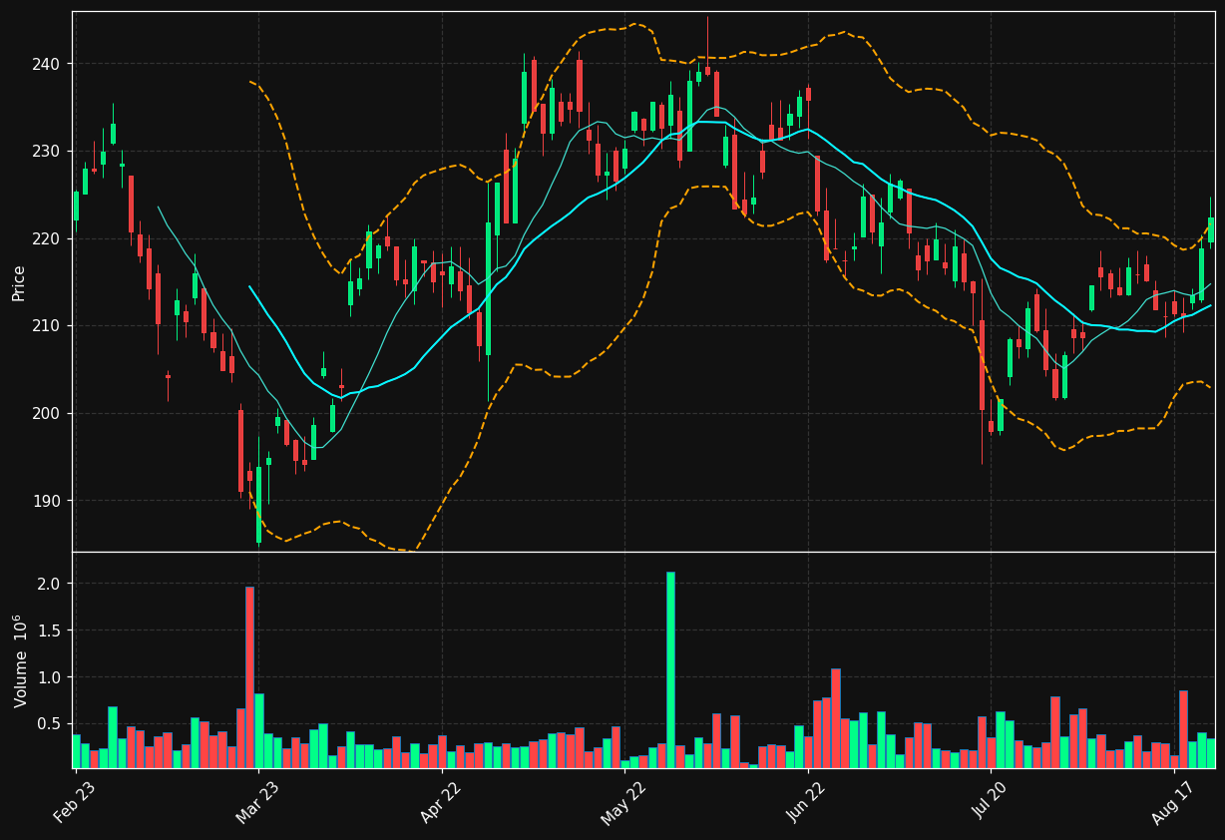This screenshot has width=1225, height=840.
Task: Click the 'Apr 22' date axis label
Action: pos(440,803)
